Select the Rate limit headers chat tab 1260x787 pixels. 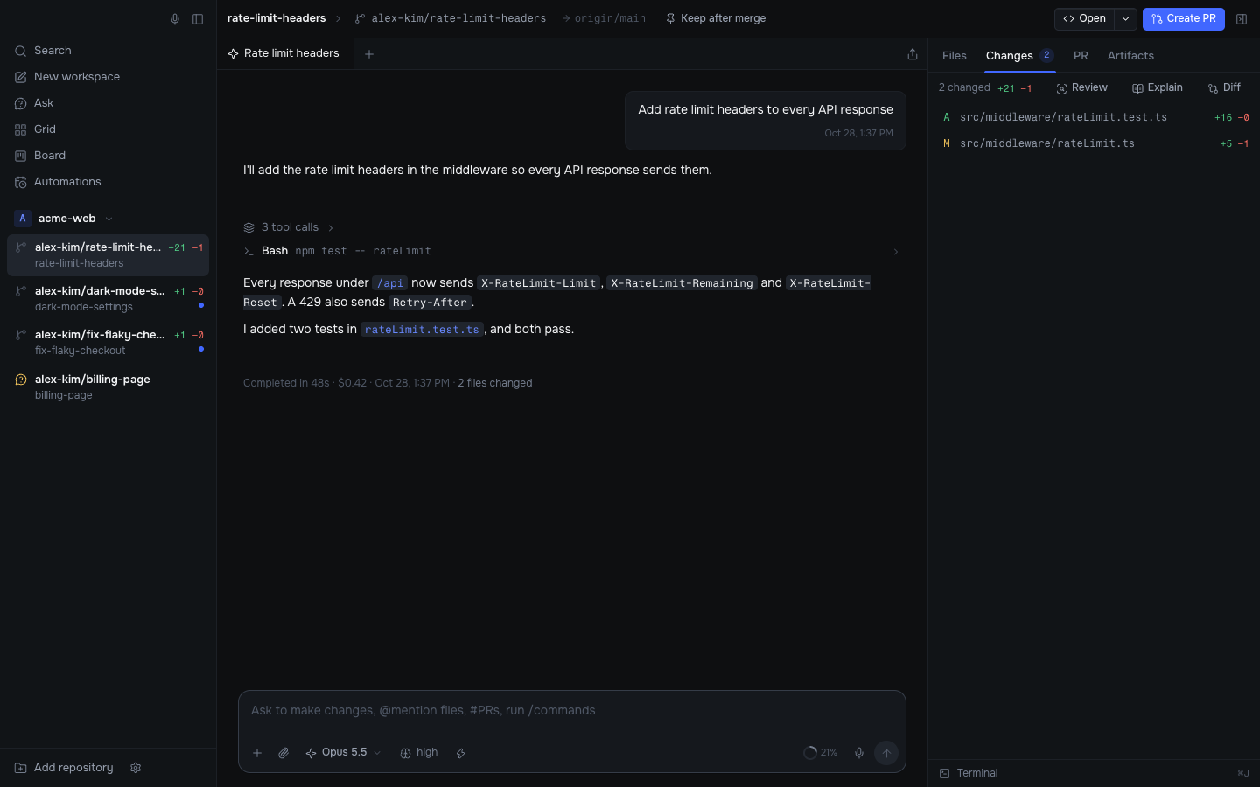pos(283,53)
